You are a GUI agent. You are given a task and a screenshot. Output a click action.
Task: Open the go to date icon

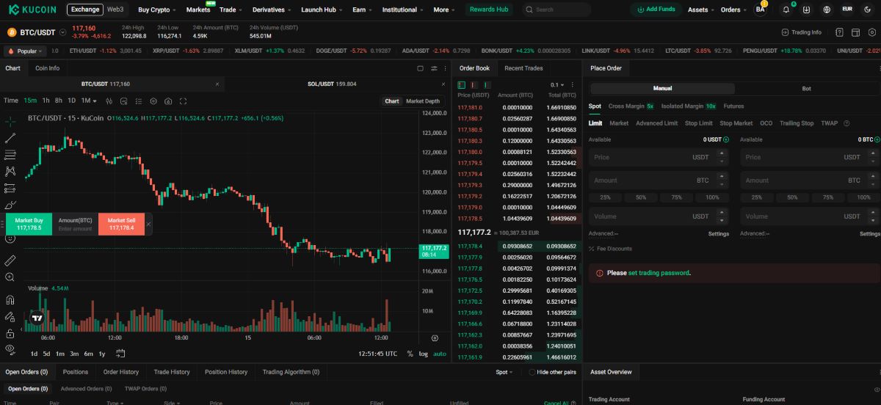pyautogui.click(x=120, y=354)
